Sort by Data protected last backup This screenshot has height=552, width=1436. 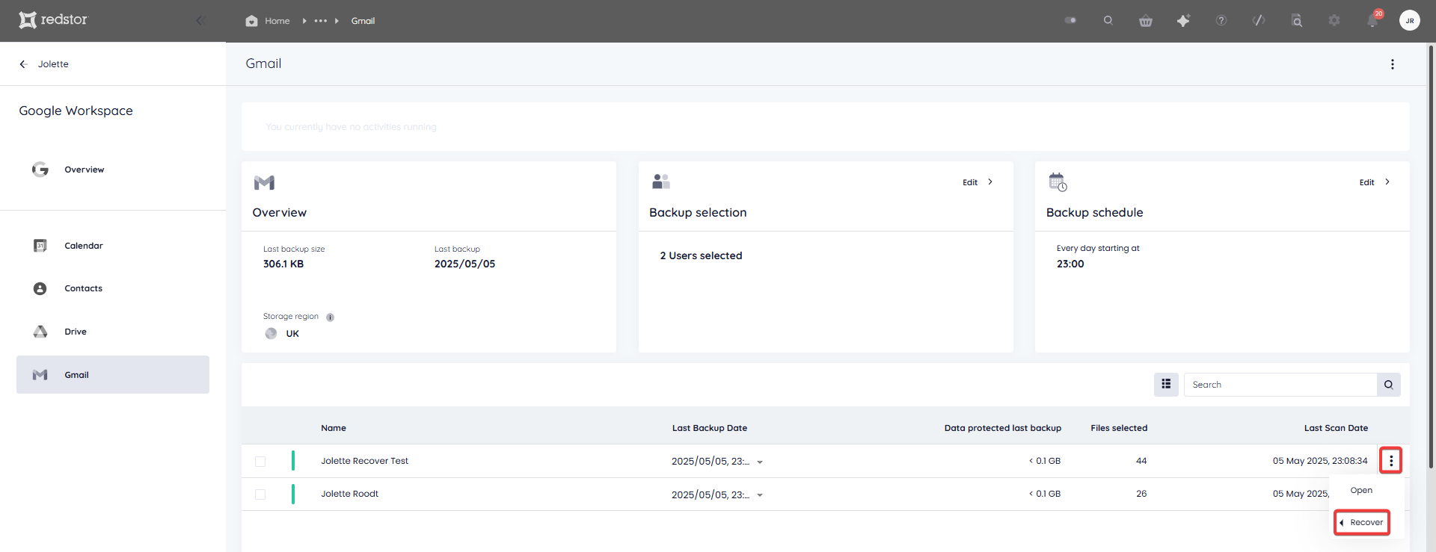click(1002, 428)
